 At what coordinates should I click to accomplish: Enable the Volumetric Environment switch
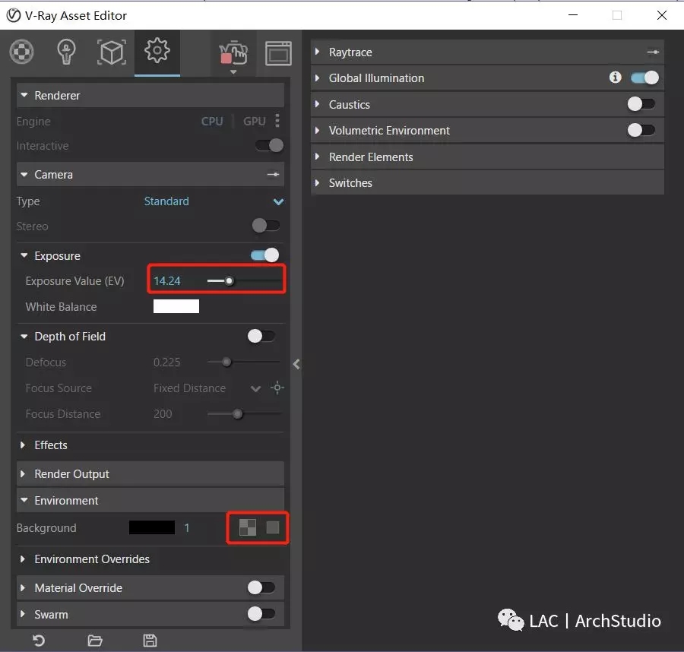(641, 130)
